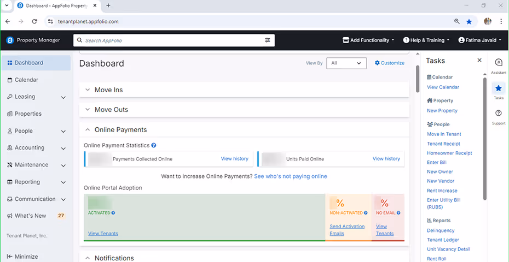Click Unit Vacancy Detail report link
The image size is (509, 262).
(449, 249)
